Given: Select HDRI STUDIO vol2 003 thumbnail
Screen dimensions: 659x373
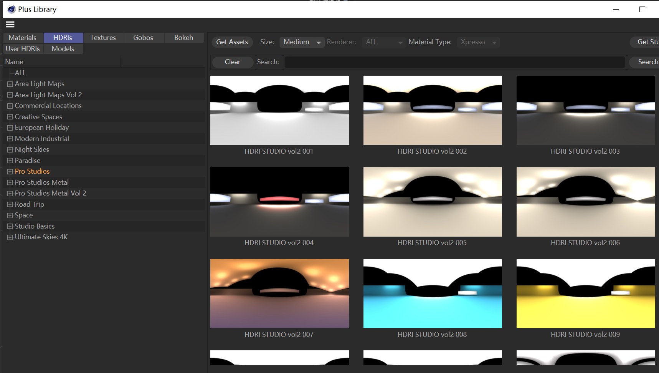Looking at the screenshot, I should pos(586,110).
